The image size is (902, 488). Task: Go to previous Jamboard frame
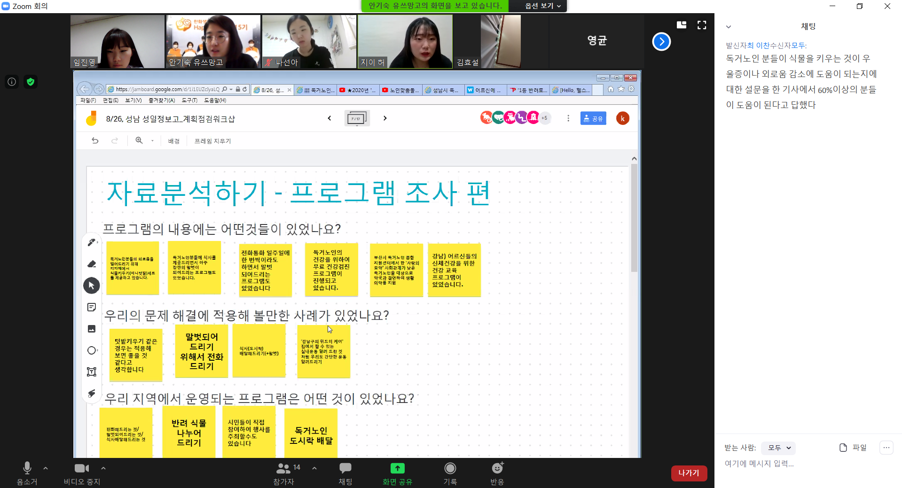[x=329, y=118]
